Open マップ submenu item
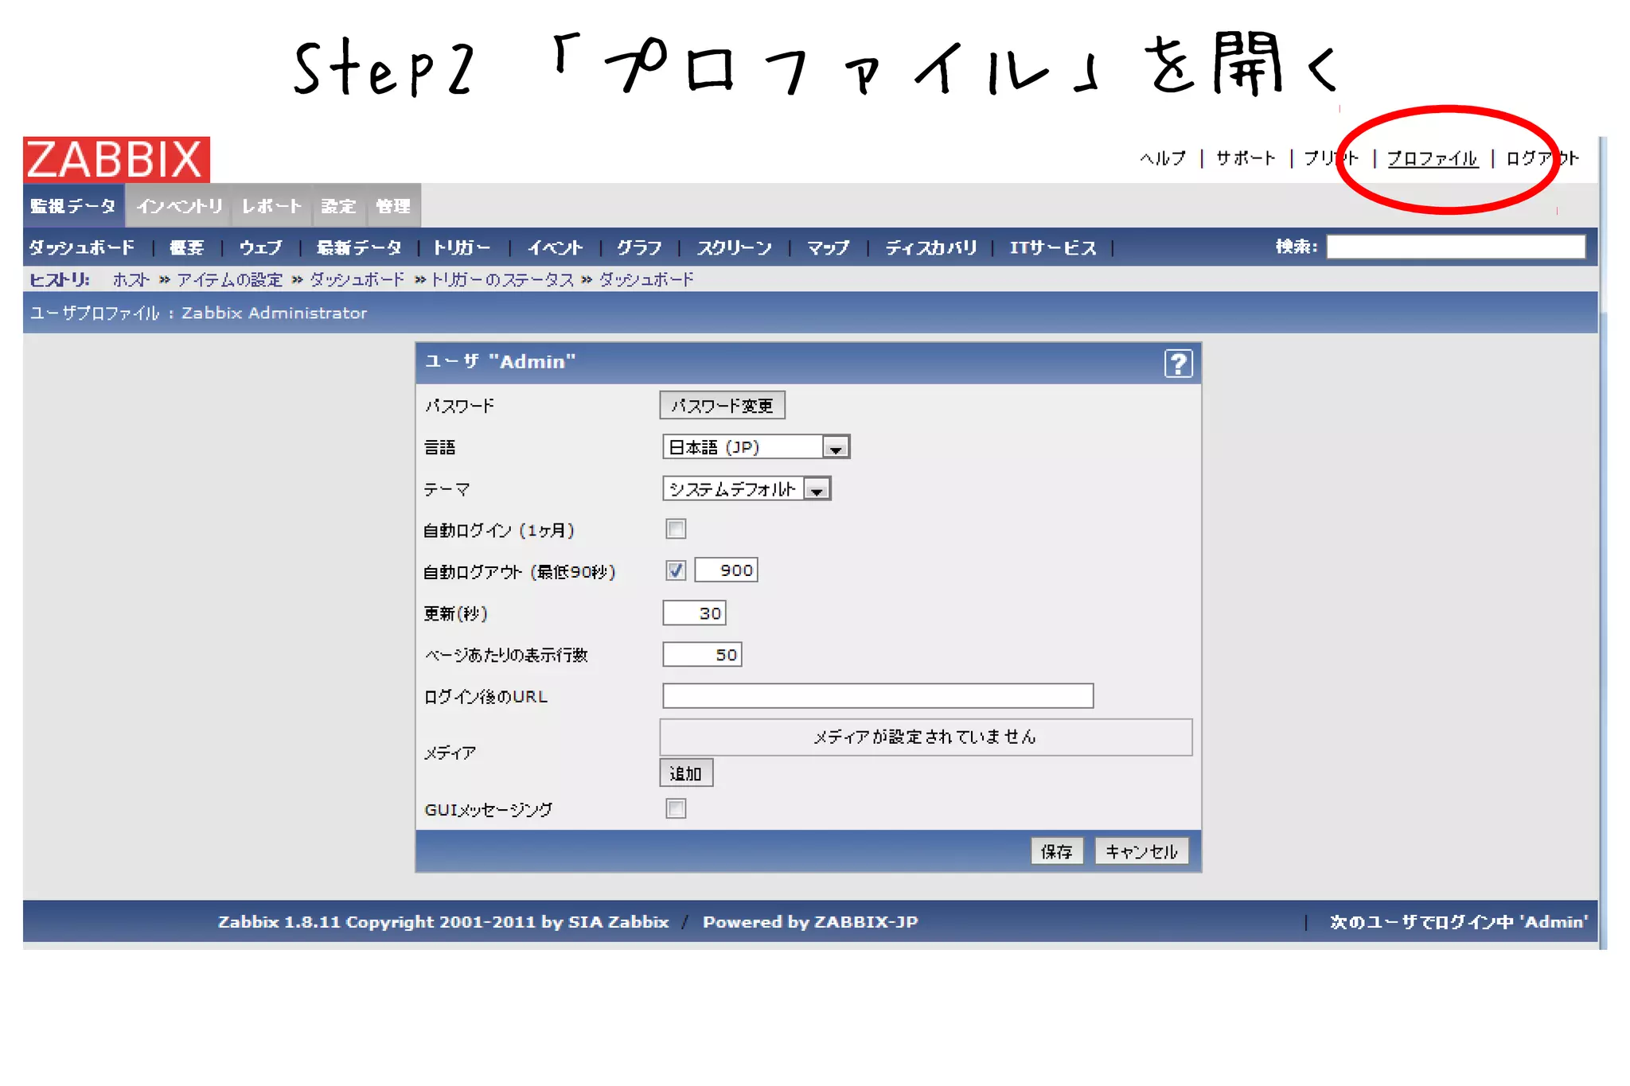The height and width of the screenshot is (1086, 1630). (829, 247)
